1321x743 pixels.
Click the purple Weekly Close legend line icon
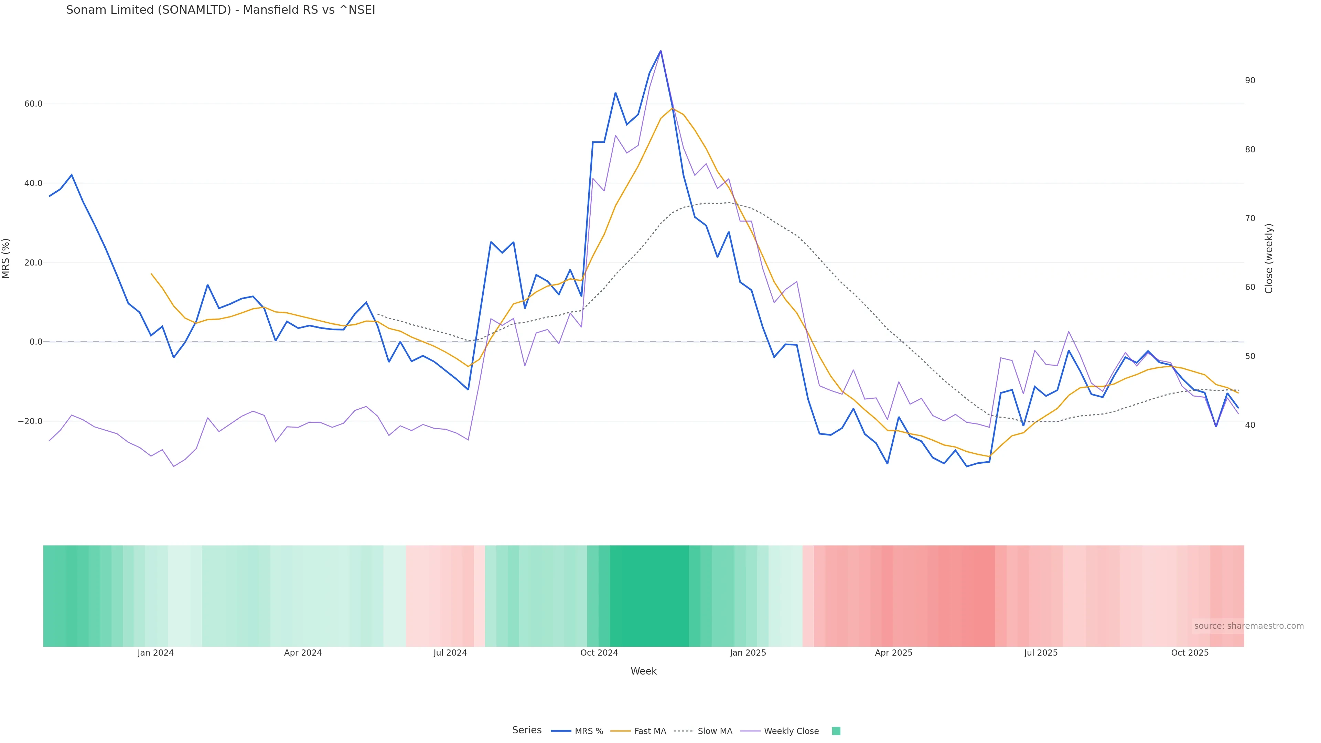click(x=751, y=731)
